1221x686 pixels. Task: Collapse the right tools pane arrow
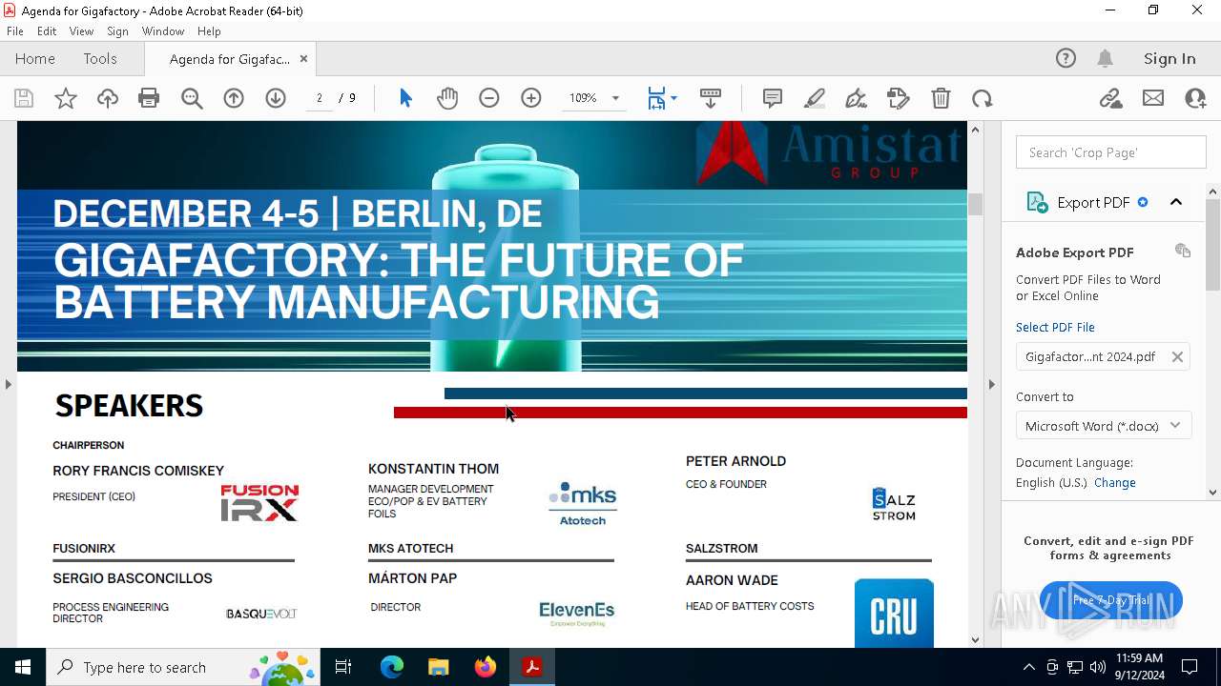(x=991, y=384)
